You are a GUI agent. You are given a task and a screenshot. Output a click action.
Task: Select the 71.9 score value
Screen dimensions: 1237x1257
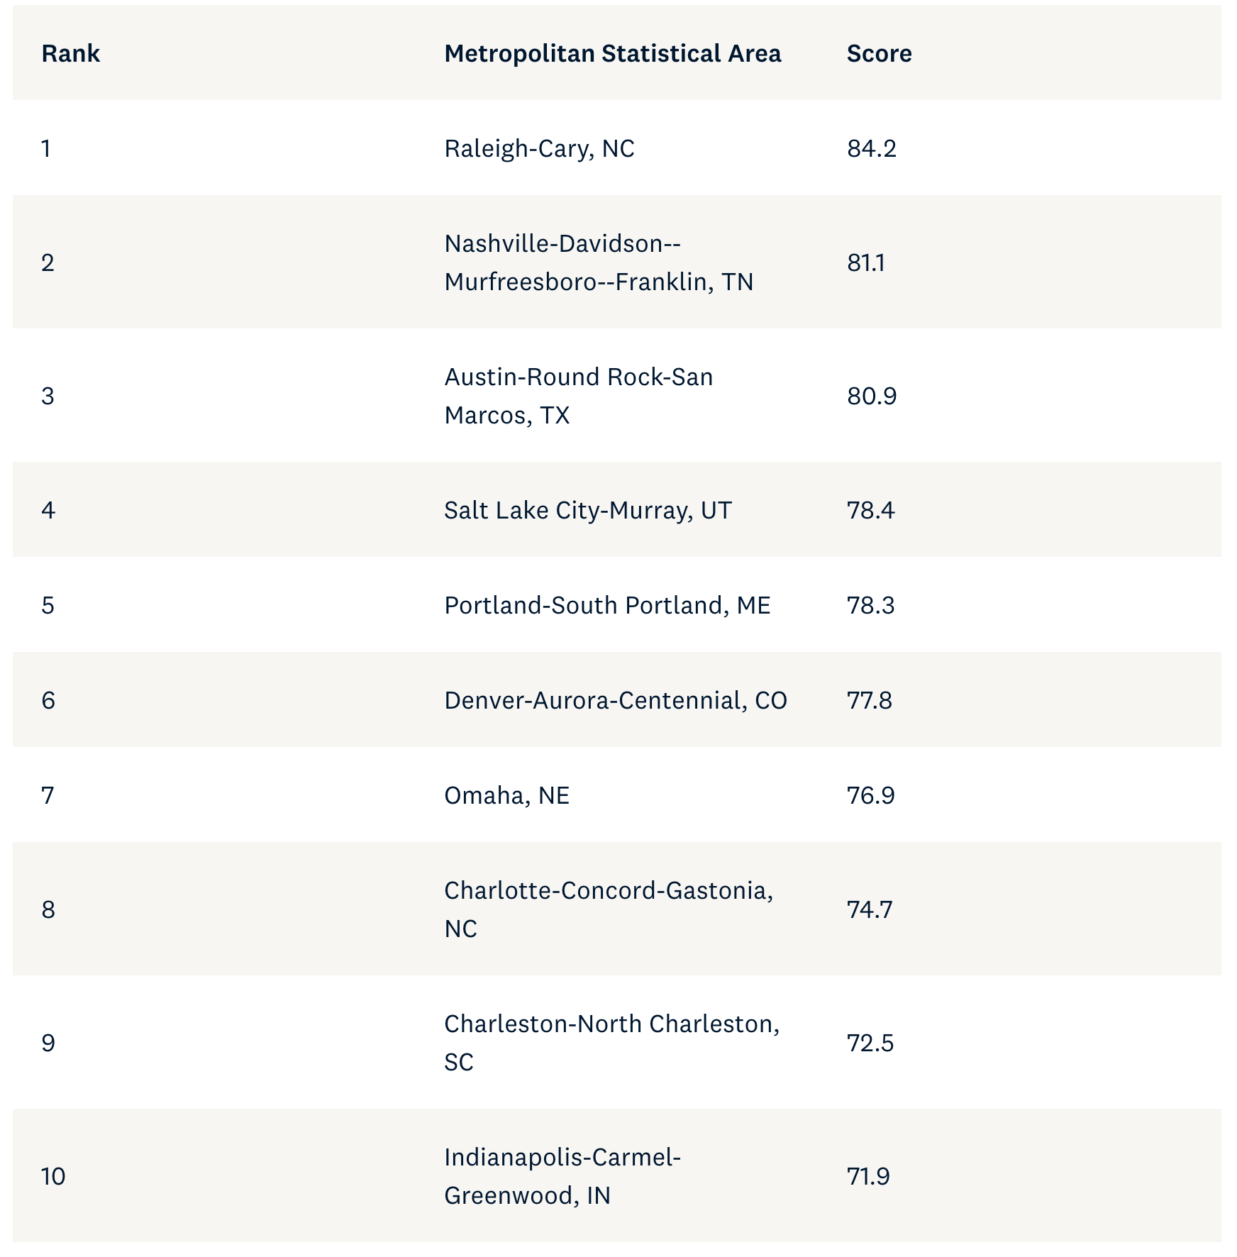click(x=868, y=1176)
